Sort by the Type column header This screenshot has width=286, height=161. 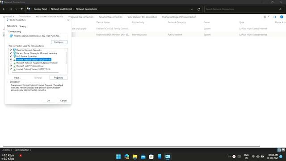tap(241, 22)
